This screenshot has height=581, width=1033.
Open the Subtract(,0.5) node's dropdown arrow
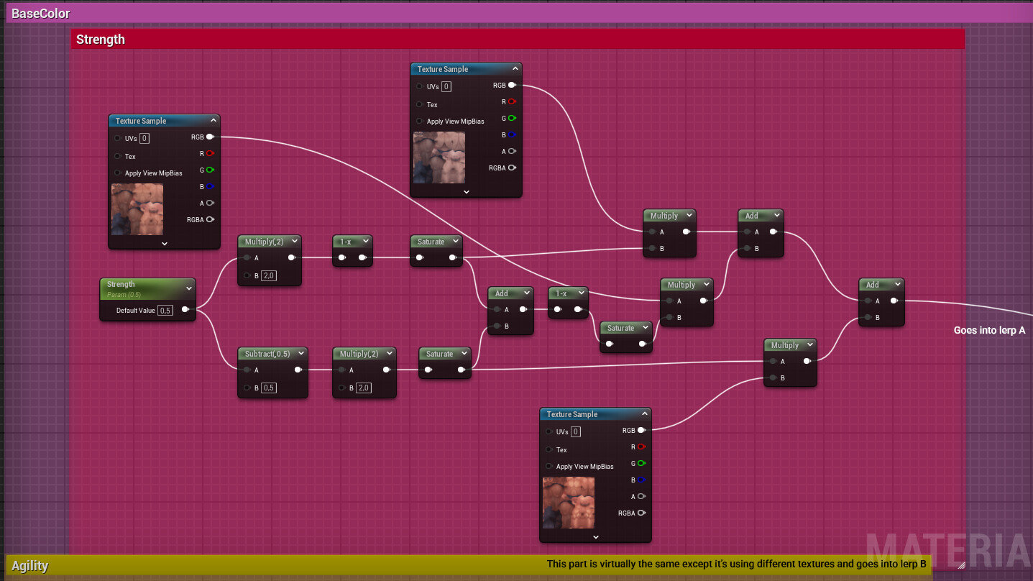pyautogui.click(x=301, y=354)
